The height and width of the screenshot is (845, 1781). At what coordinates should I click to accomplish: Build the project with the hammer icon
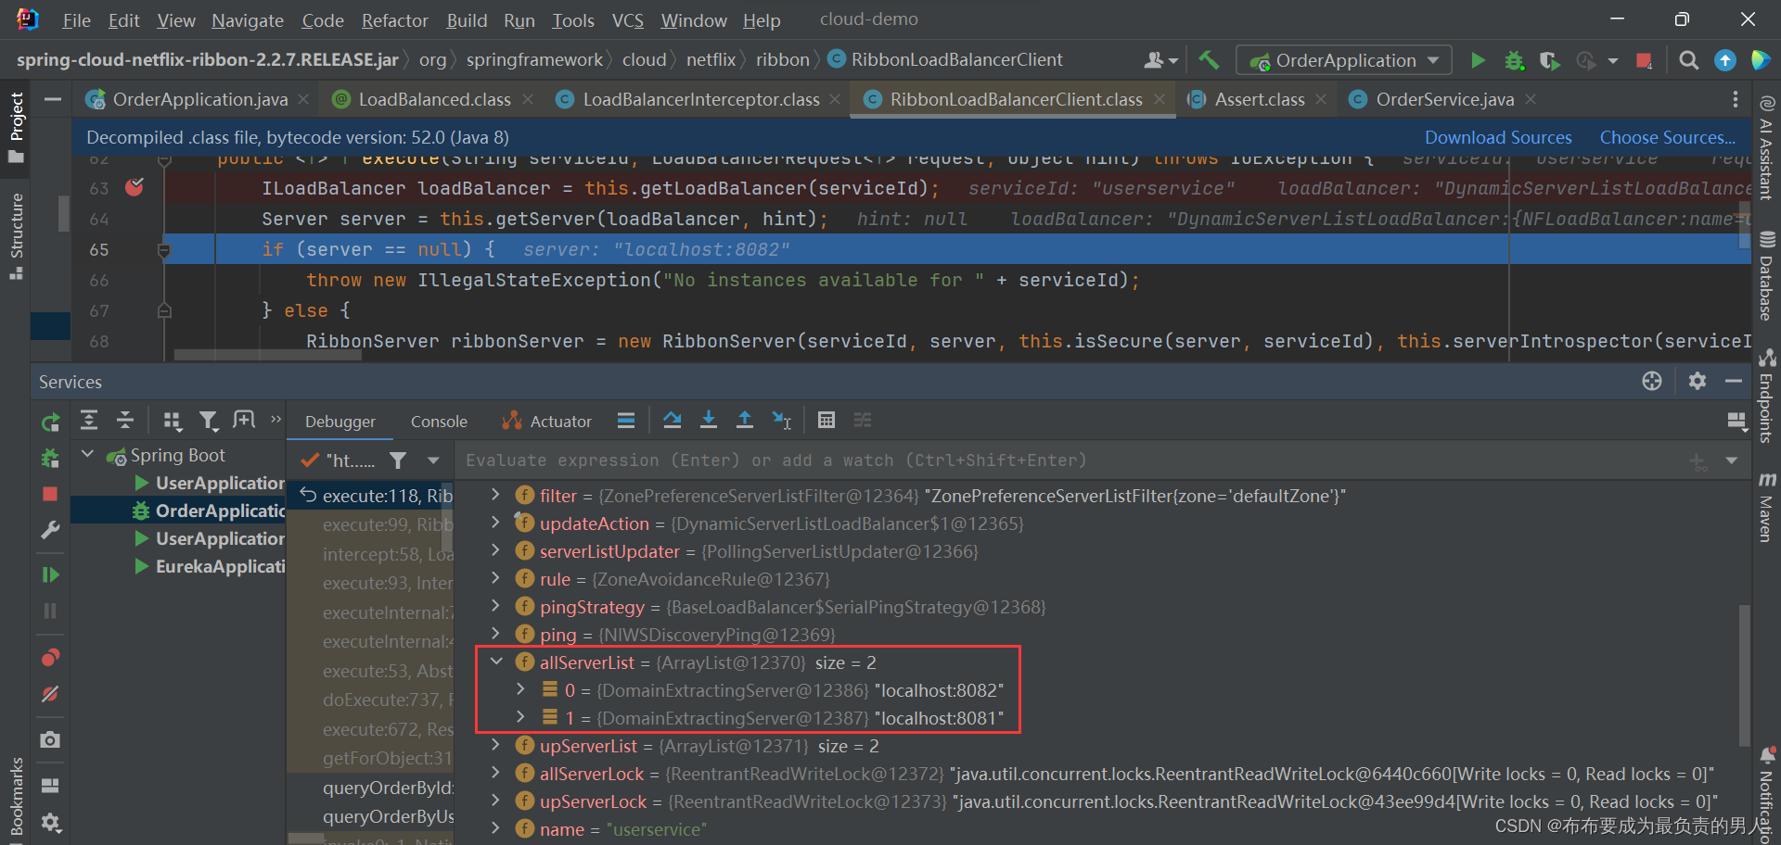[x=1209, y=60]
